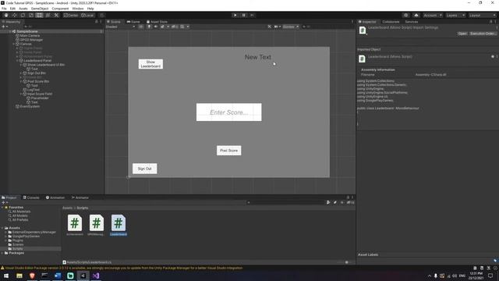Switch to the Asset Store tab
Image resolution: width=499 pixels, height=281 pixels.
(x=157, y=22)
